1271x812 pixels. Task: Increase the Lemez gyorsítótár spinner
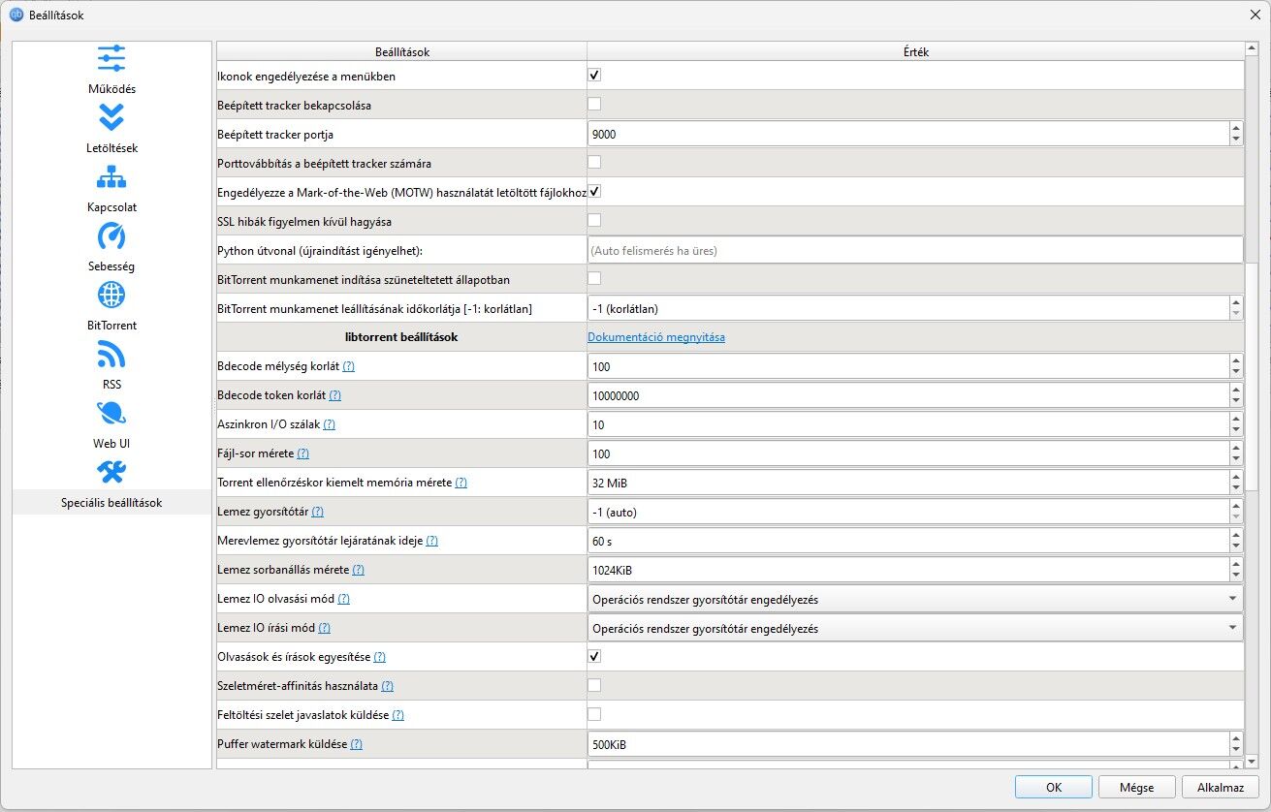tap(1235, 506)
